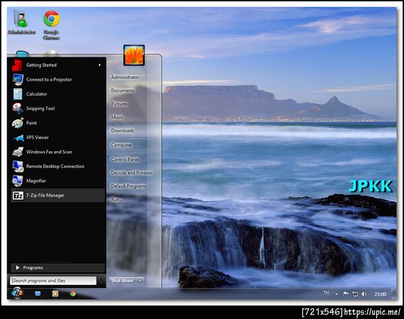Select the 7-Zip File Manager label

click(45, 196)
